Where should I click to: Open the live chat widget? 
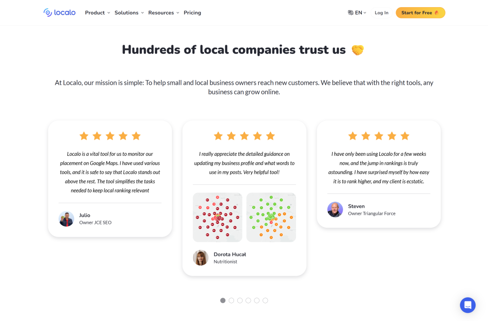(x=468, y=305)
